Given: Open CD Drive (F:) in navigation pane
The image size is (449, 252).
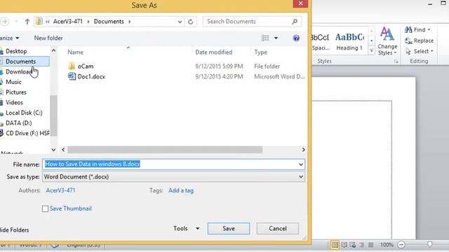Looking at the screenshot, I should (27, 134).
